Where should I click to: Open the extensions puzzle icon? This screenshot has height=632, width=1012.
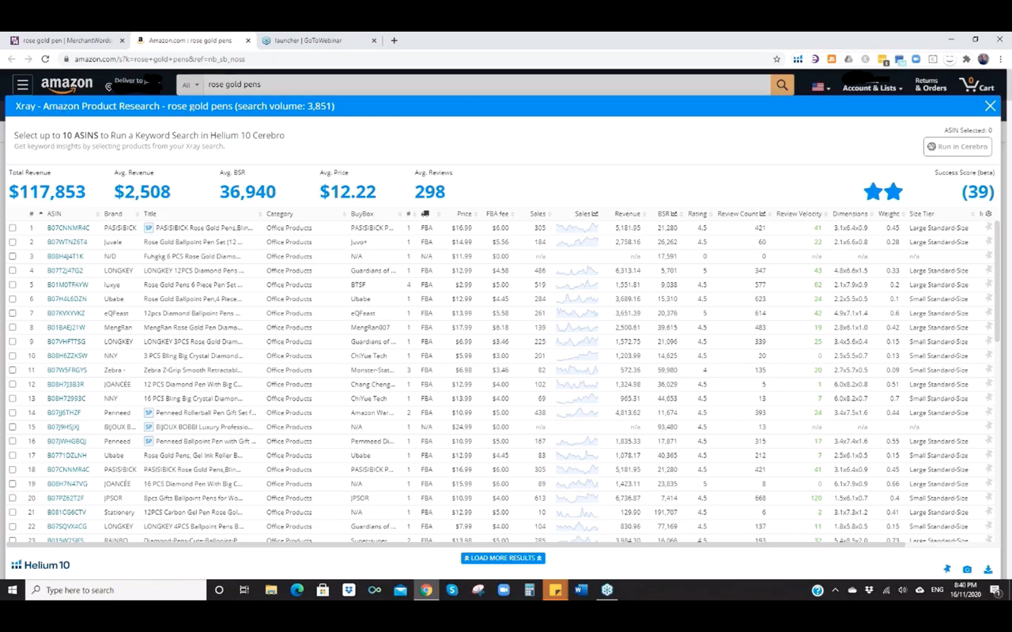click(966, 59)
